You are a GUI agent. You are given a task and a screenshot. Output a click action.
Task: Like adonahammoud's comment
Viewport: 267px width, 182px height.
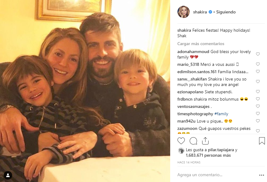click(258, 54)
